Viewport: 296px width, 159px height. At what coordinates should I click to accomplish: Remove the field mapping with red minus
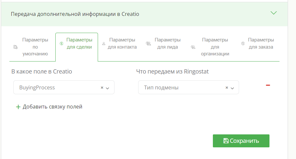pos(268,85)
